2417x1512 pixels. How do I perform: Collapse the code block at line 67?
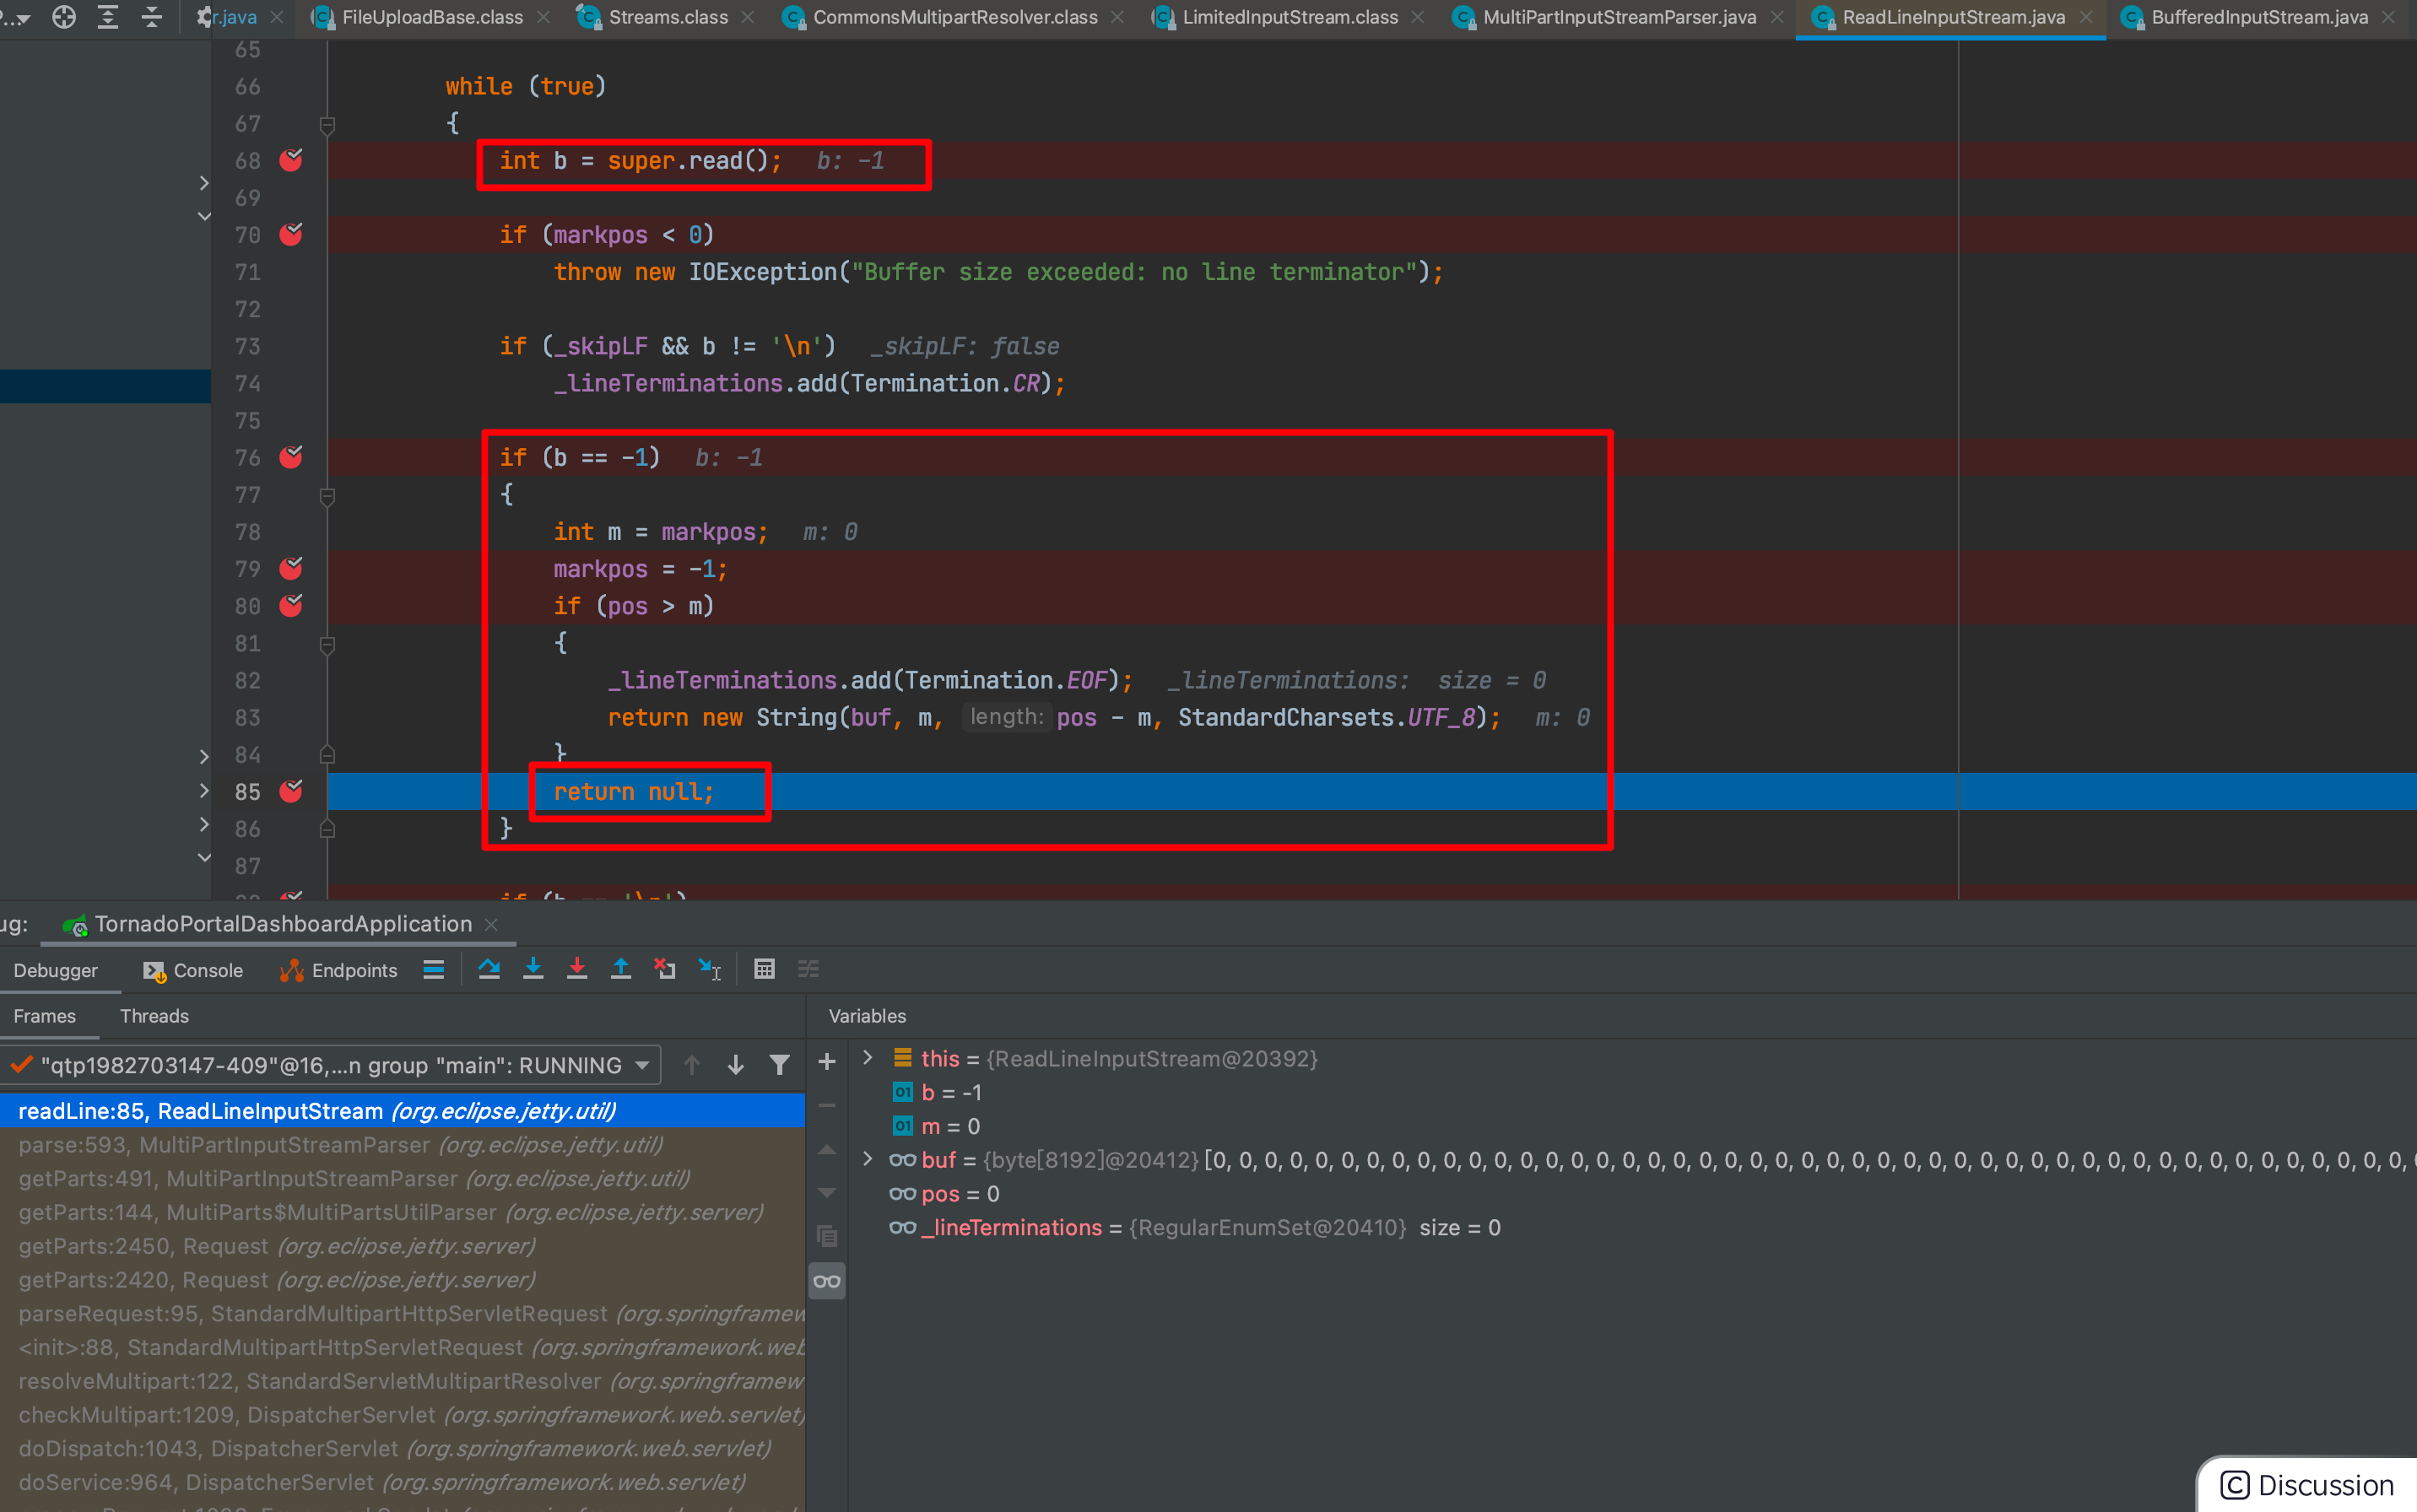pyautogui.click(x=327, y=125)
